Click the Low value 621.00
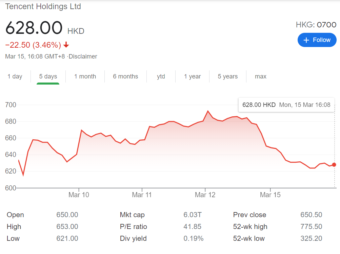This screenshot has width=340, height=254. pos(67,238)
